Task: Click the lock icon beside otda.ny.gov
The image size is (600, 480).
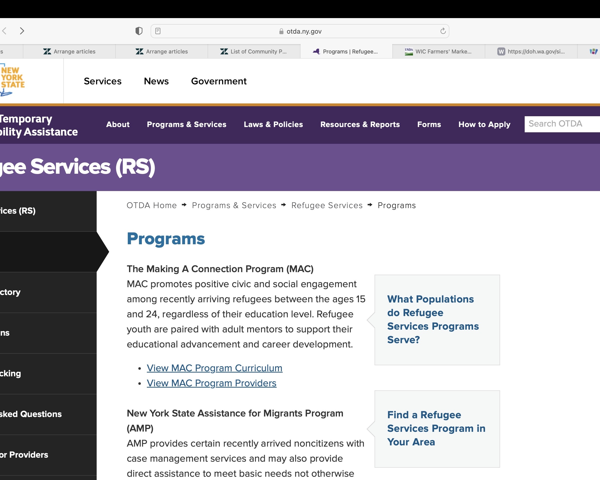Action: coord(281,31)
